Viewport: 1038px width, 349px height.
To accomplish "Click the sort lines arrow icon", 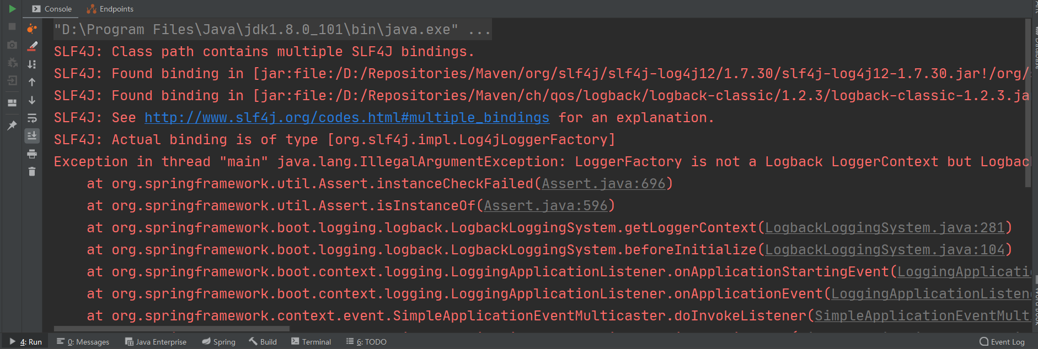I will [x=32, y=64].
